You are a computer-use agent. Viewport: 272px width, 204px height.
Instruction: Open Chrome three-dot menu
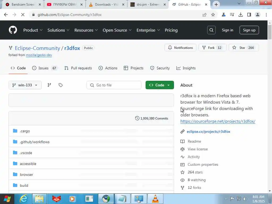click(266, 15)
